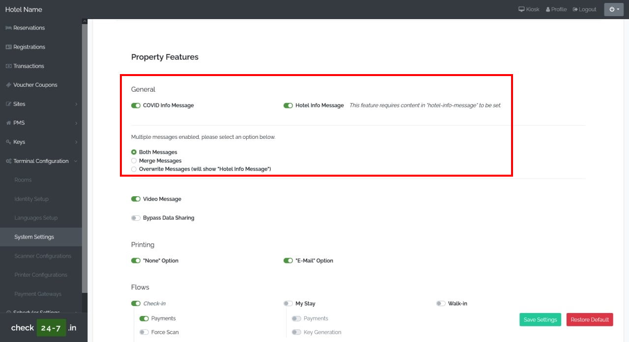
Task: Toggle the "None" Option printing switch
Action: pos(136,261)
